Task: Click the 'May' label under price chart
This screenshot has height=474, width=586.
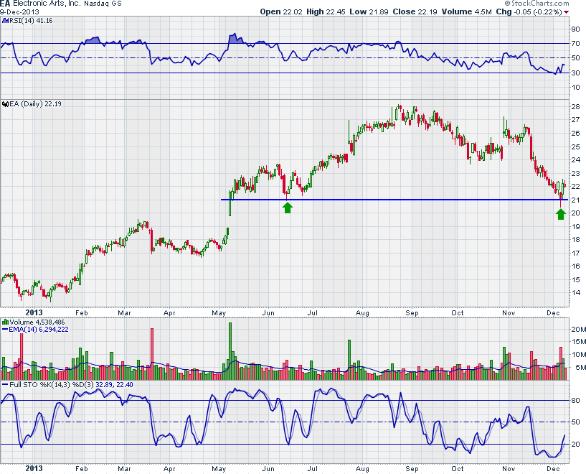Action: pyautogui.click(x=219, y=313)
